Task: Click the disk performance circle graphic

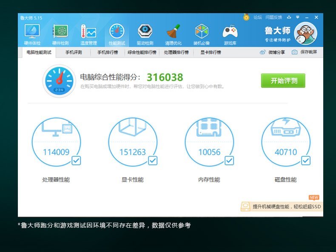Action: [286, 142]
